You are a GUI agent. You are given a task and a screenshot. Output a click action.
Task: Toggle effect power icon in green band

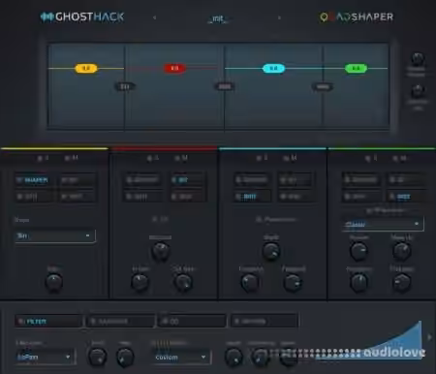[x=369, y=211]
